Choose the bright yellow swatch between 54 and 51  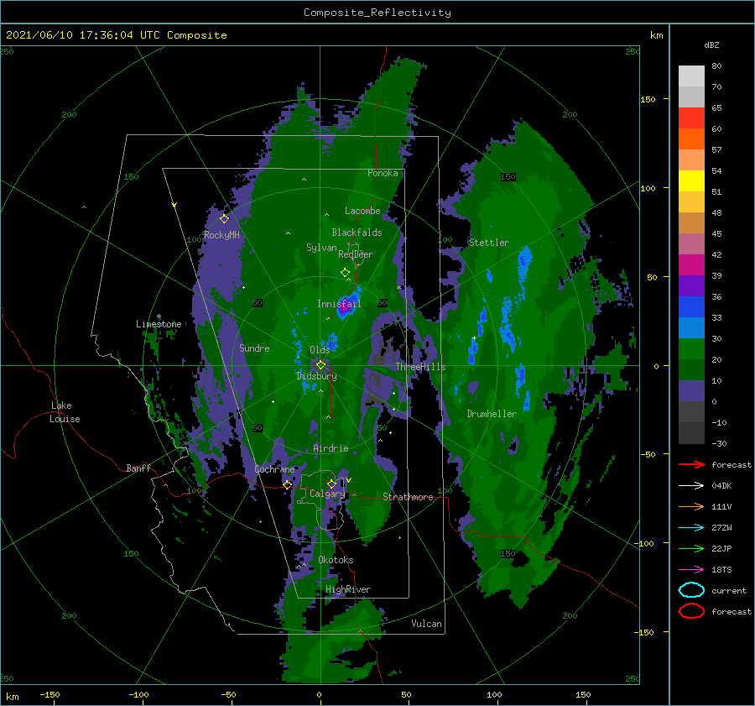(x=691, y=180)
